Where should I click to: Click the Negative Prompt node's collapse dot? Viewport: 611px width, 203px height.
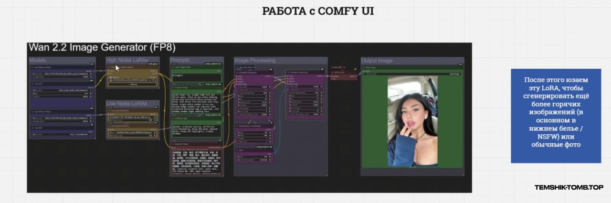173,143
